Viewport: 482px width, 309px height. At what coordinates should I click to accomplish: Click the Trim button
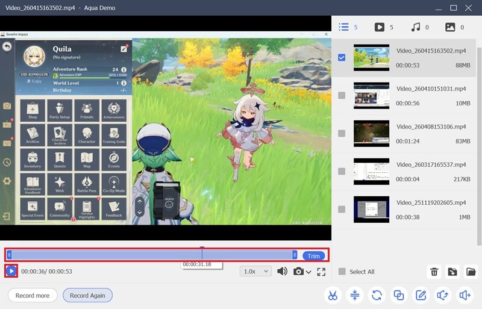pyautogui.click(x=313, y=256)
